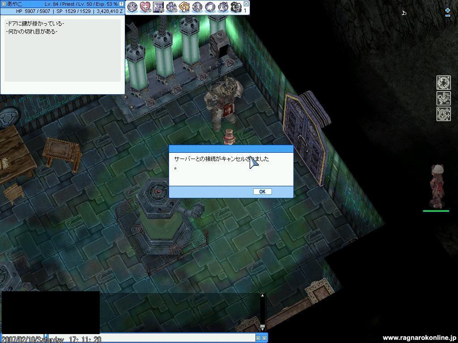Select the Heal skill icon with heart
The width and height of the screenshot is (458, 343).
click(145, 7)
